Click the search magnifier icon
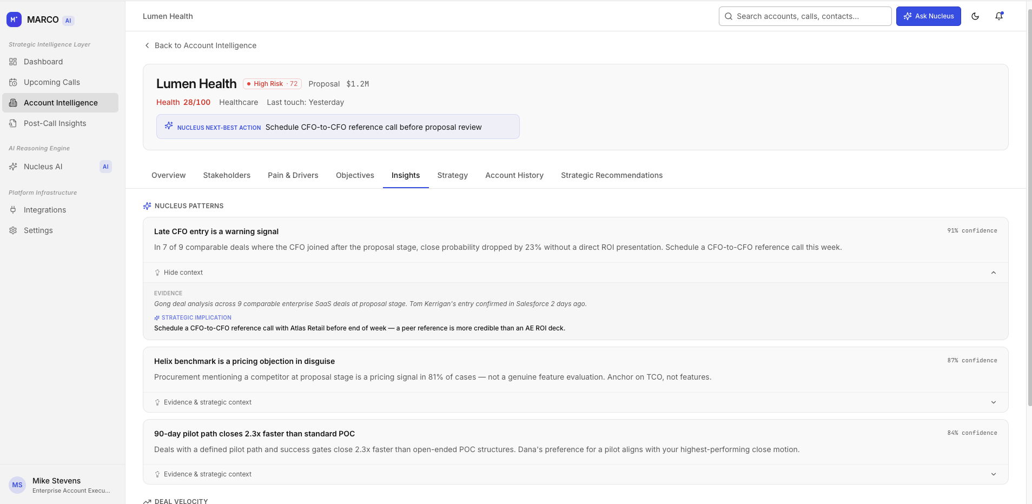The height and width of the screenshot is (504, 1032). (729, 16)
